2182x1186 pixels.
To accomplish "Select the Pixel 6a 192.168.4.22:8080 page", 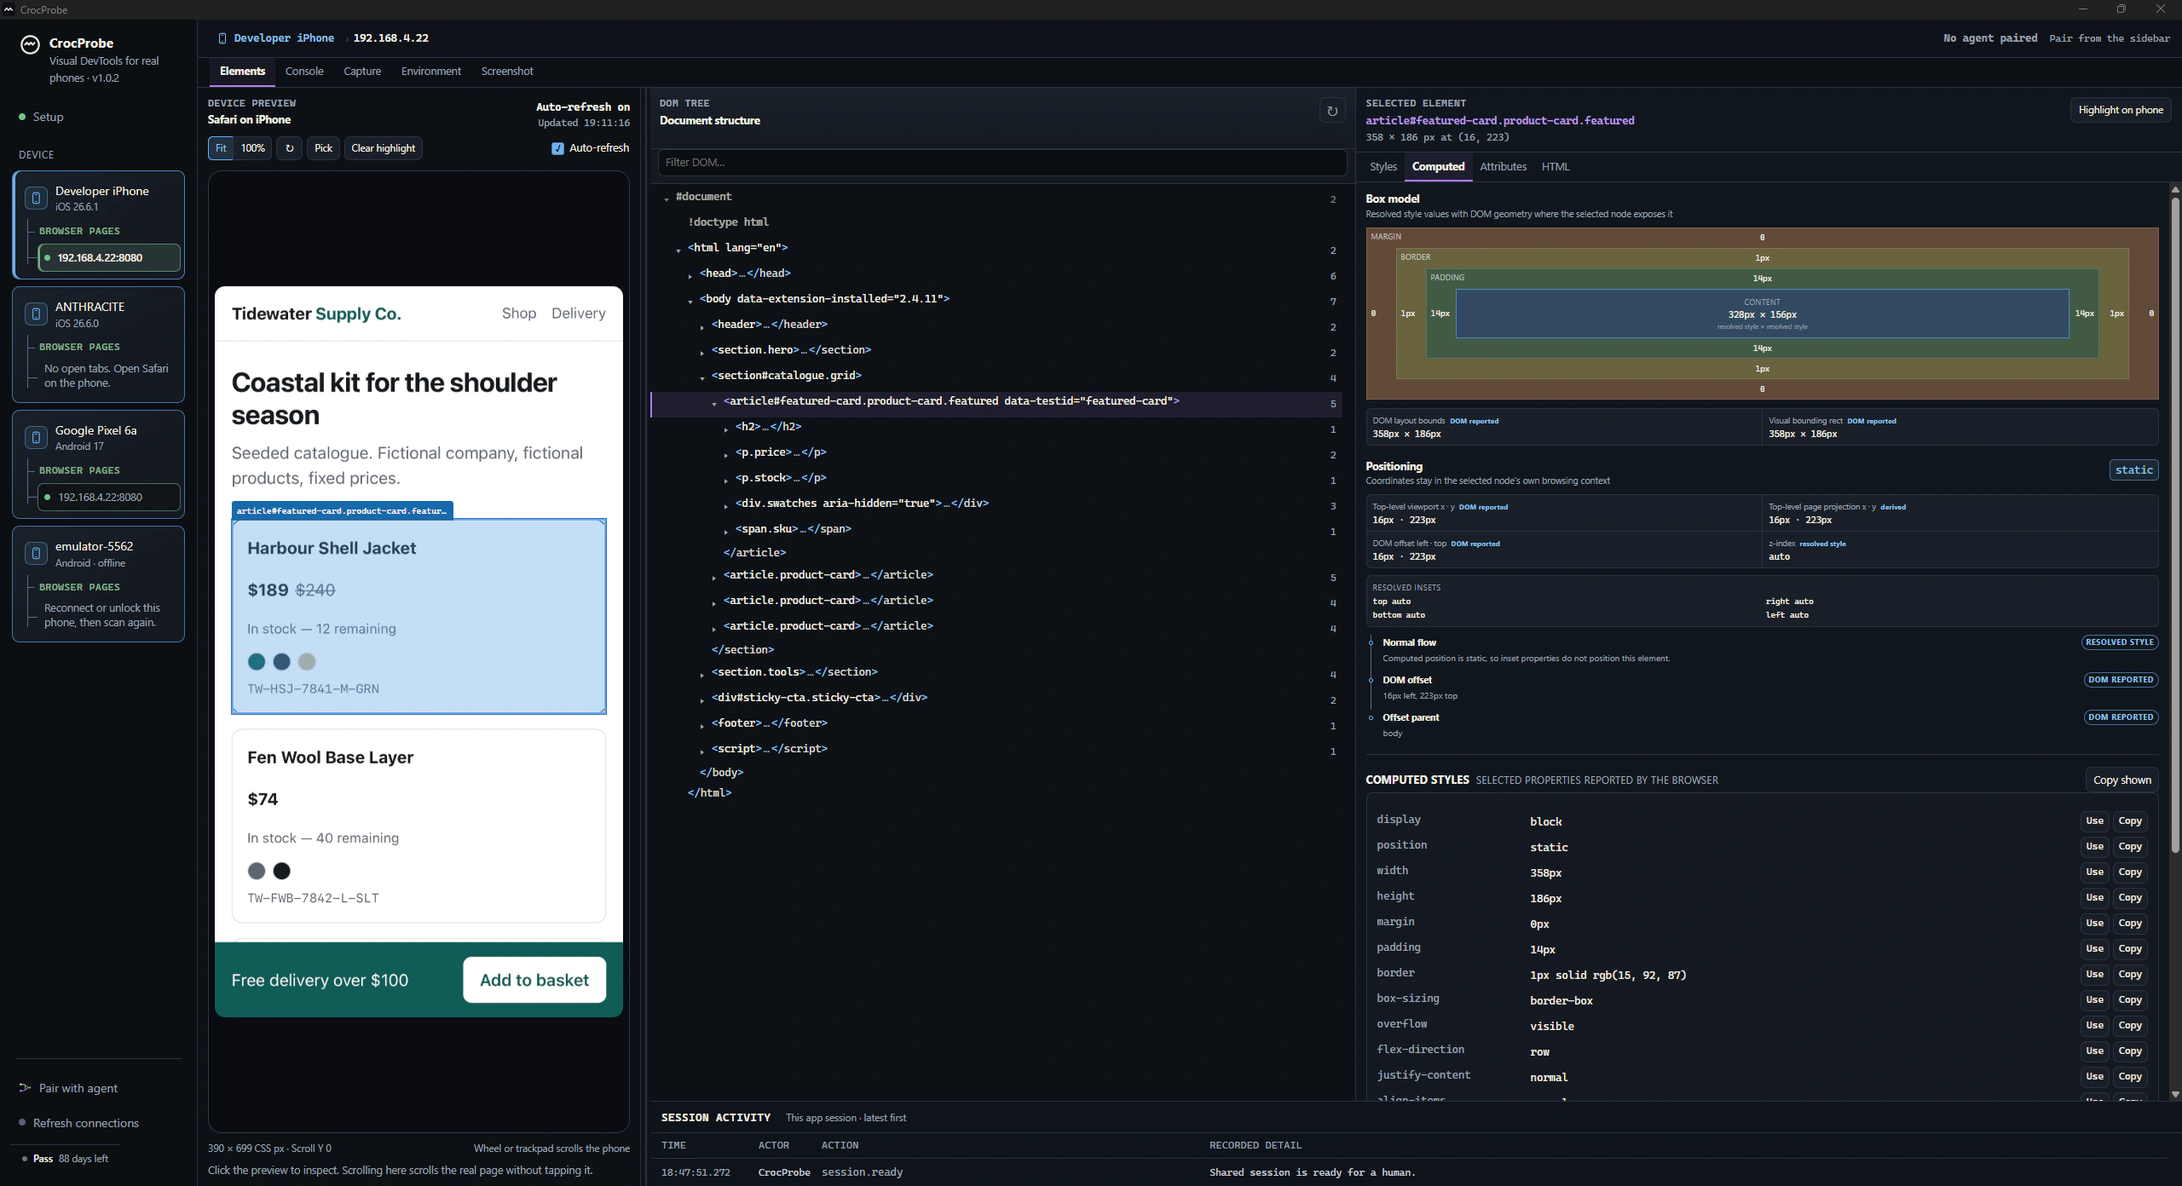I will 109,498.
